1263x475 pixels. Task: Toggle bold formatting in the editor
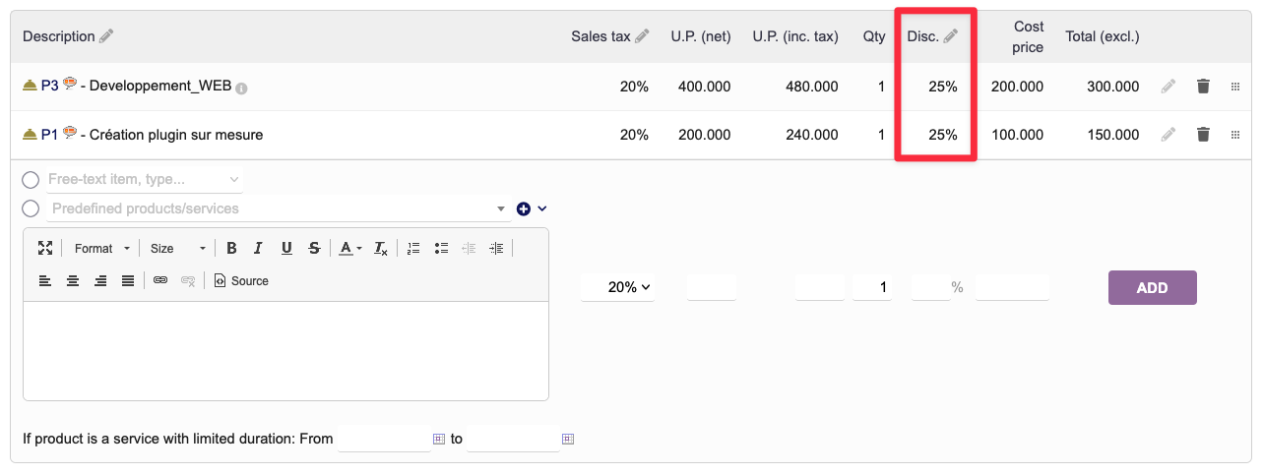pyautogui.click(x=231, y=249)
